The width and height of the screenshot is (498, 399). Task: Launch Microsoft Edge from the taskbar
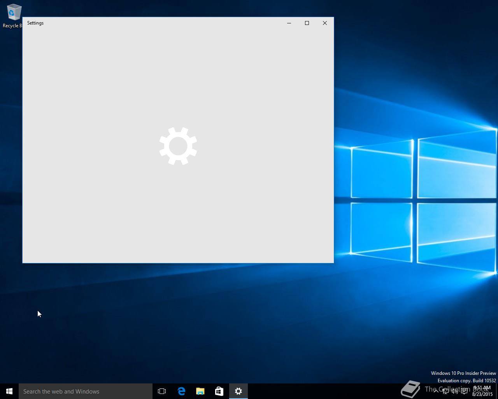181,391
